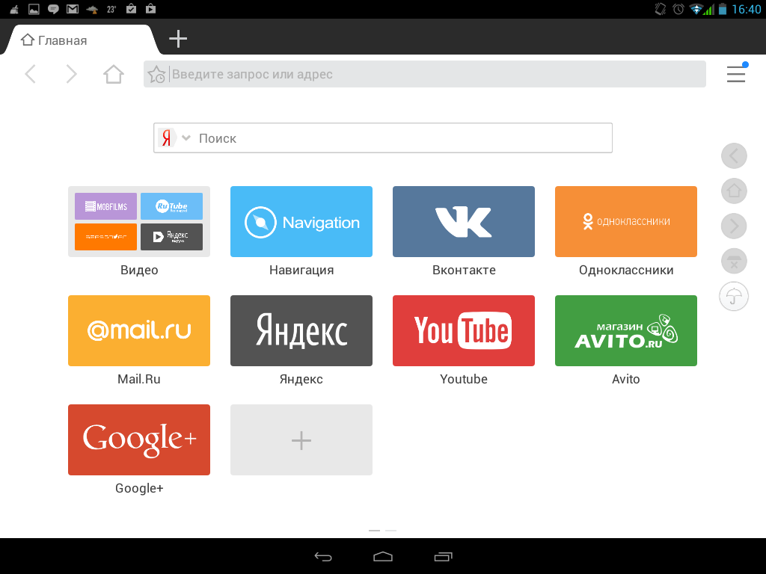Open the hamburger menu icon
This screenshot has width=766, height=574.
(735, 74)
